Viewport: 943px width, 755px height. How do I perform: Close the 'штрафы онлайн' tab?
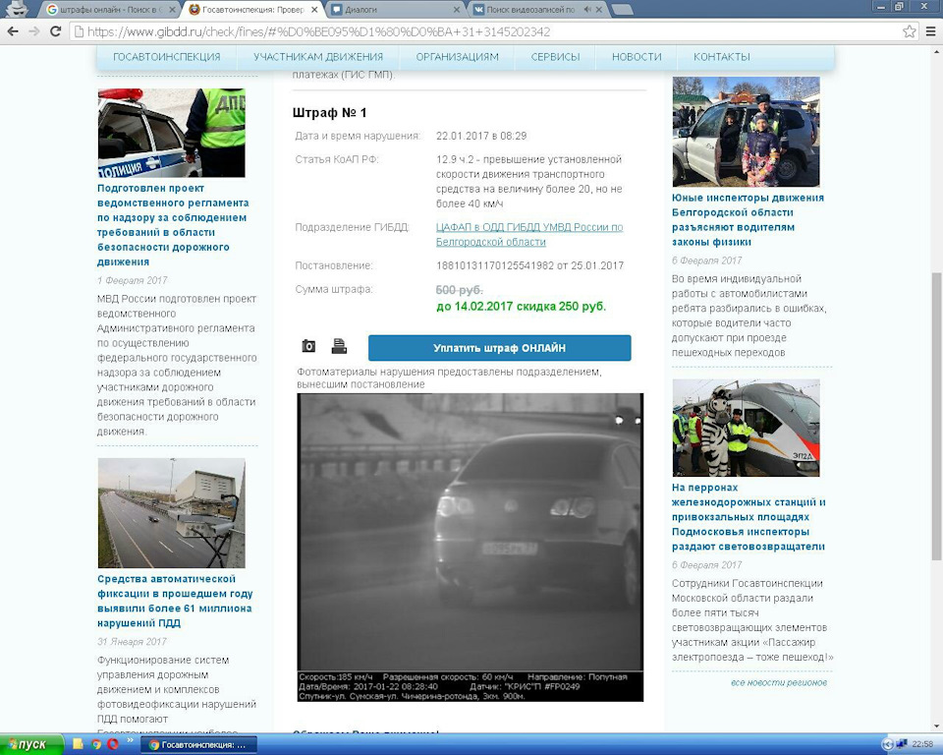(173, 10)
